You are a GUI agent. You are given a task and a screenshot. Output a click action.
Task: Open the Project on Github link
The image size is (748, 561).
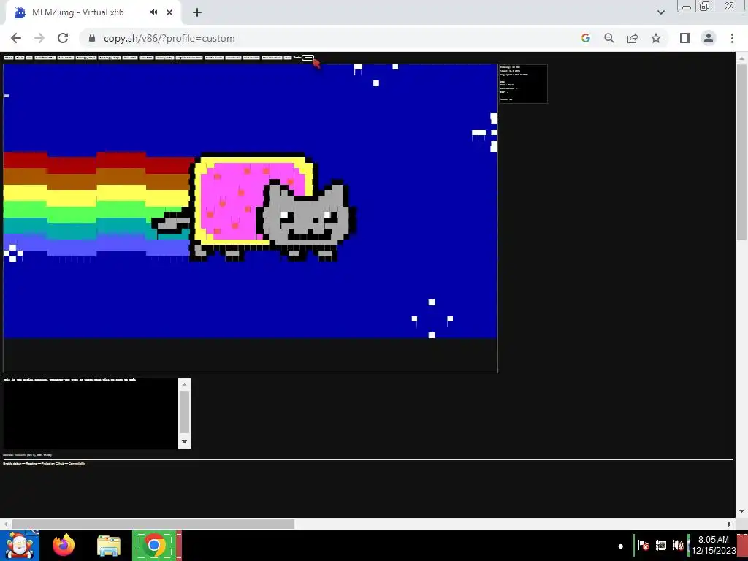coord(53,463)
